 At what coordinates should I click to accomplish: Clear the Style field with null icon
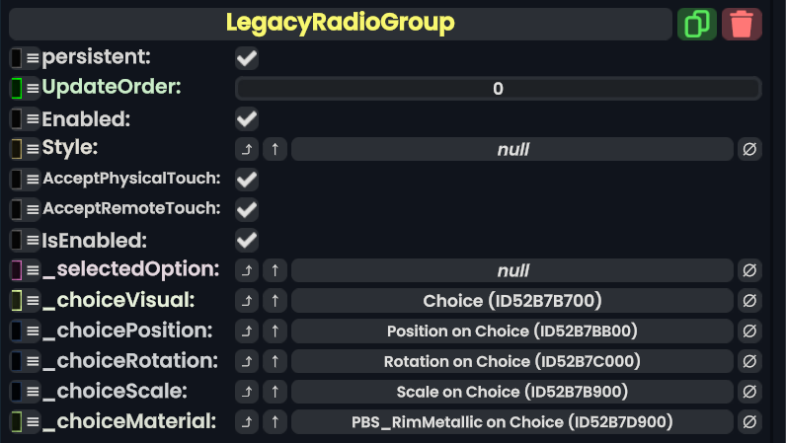point(749,150)
